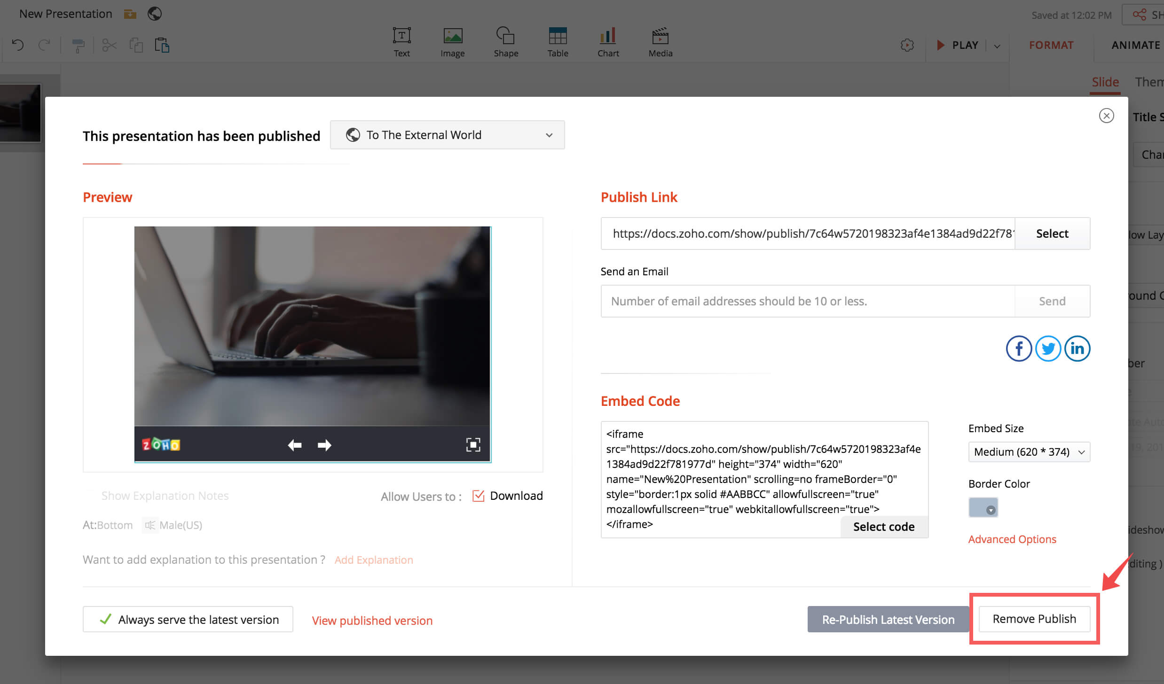Share on Facebook icon
Viewport: 1164px width, 684px height.
[1018, 349]
